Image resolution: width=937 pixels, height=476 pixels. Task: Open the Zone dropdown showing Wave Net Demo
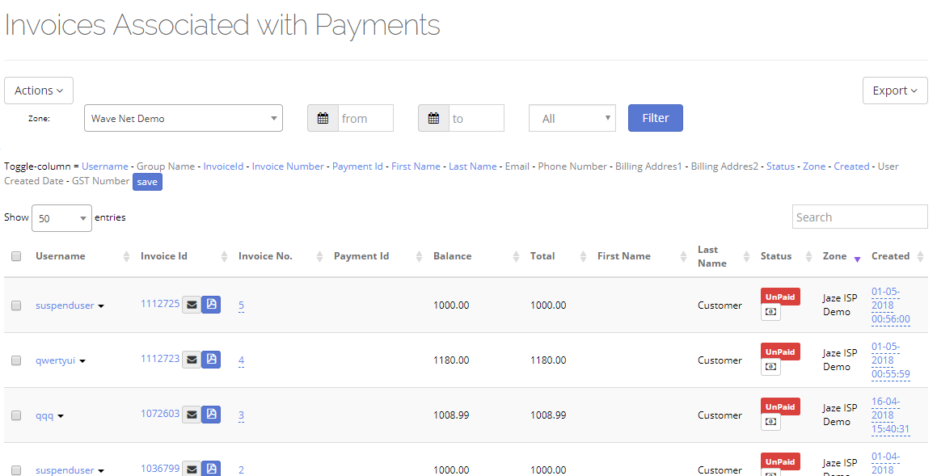click(x=183, y=117)
